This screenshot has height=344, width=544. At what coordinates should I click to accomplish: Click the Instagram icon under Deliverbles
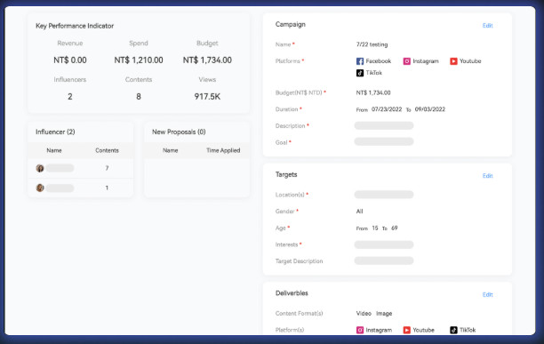click(360, 330)
